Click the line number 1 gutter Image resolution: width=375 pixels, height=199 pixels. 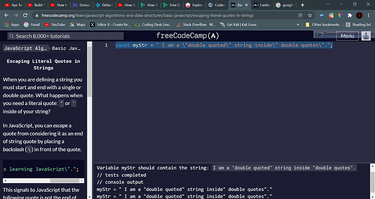[x=106, y=45]
